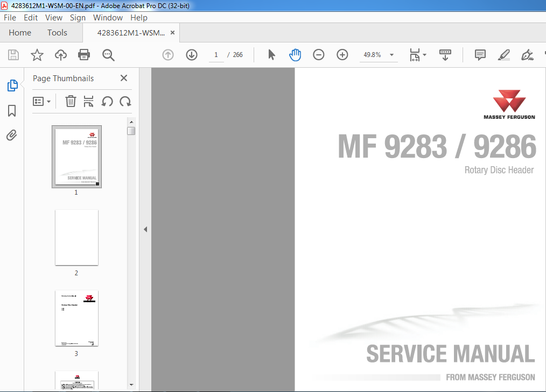
Task: Go to next page arrow button
Action: (192, 55)
